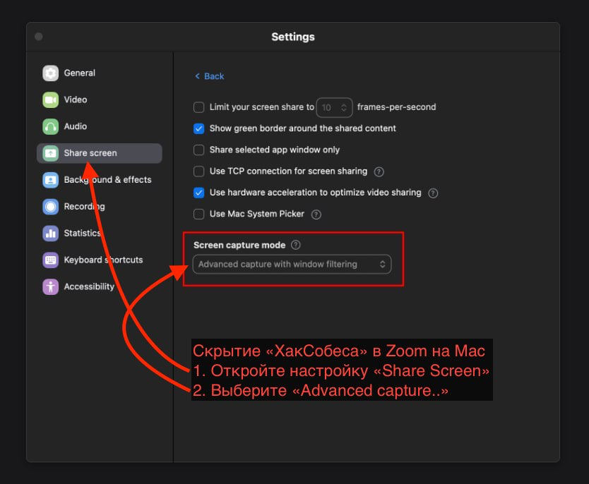Image resolution: width=589 pixels, height=484 pixels.
Task: Click the frames-per-second label text
Action: point(397,107)
